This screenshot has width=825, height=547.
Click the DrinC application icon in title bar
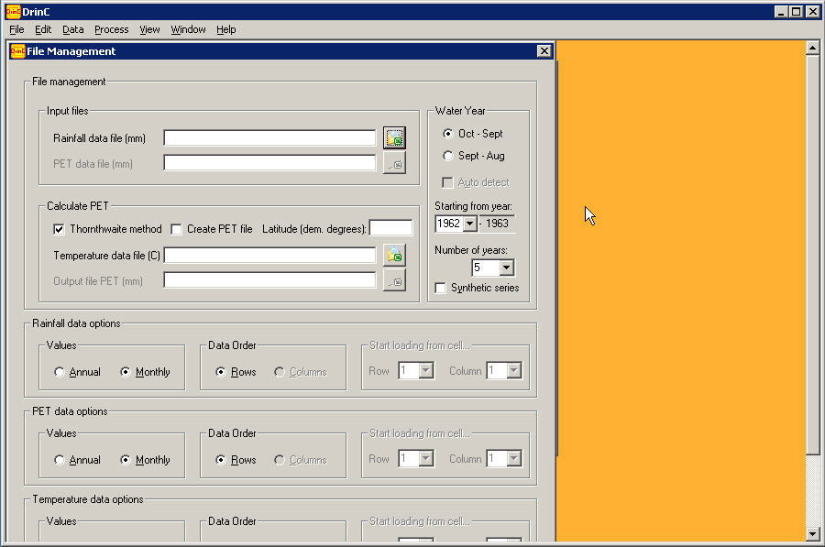pos(13,12)
